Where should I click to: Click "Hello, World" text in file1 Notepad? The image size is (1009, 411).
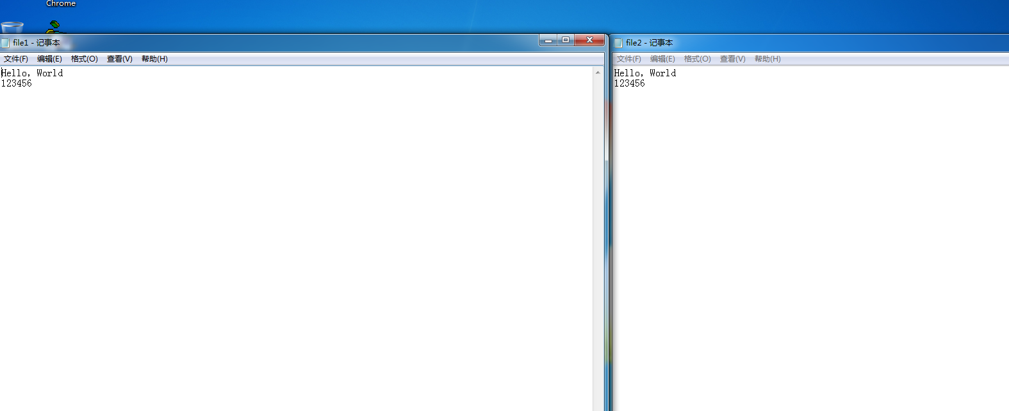point(32,73)
